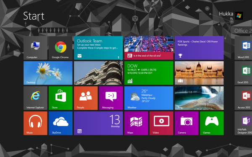Click the Start heading text
Image resolution: width=252 pixels, height=157 pixels.
(x=34, y=16)
